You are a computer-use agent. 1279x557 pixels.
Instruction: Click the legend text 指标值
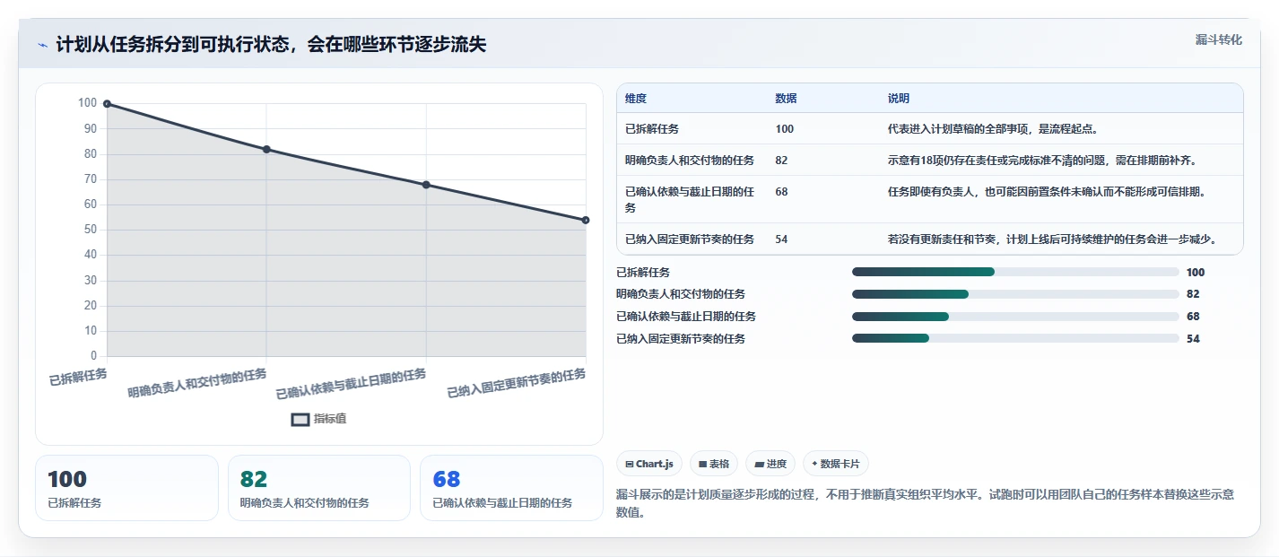pyautogui.click(x=330, y=419)
